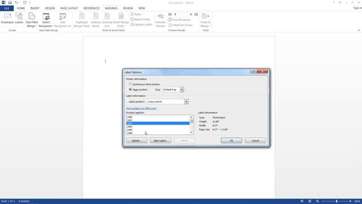Click the zoom percentage in the status bar
The image size is (362, 204).
pyautogui.click(x=357, y=202)
